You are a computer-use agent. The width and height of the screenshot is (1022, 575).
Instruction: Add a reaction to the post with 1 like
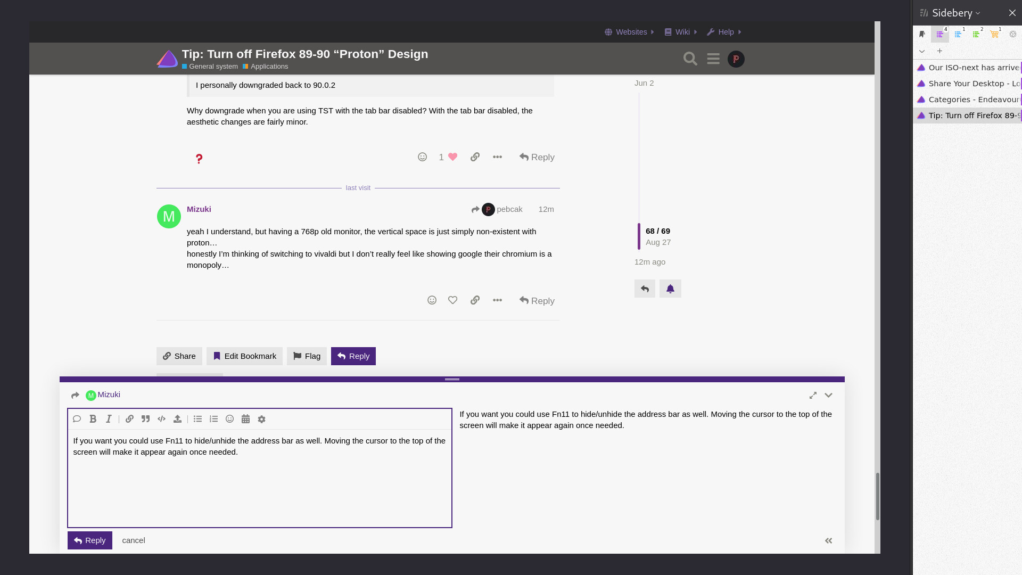422,157
